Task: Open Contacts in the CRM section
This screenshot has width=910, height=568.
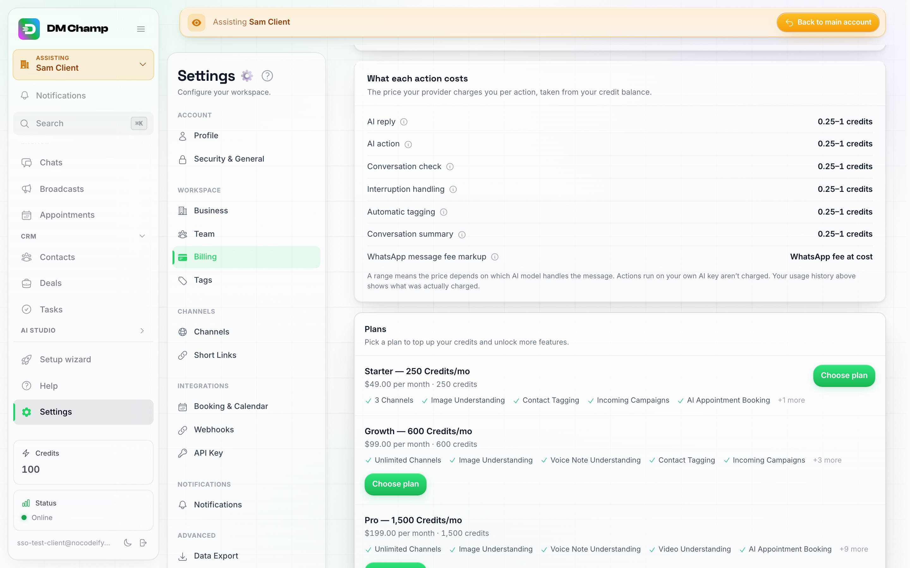Action: click(x=83, y=257)
